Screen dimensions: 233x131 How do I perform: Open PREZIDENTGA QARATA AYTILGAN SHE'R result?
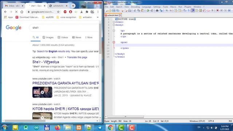tap(66, 83)
